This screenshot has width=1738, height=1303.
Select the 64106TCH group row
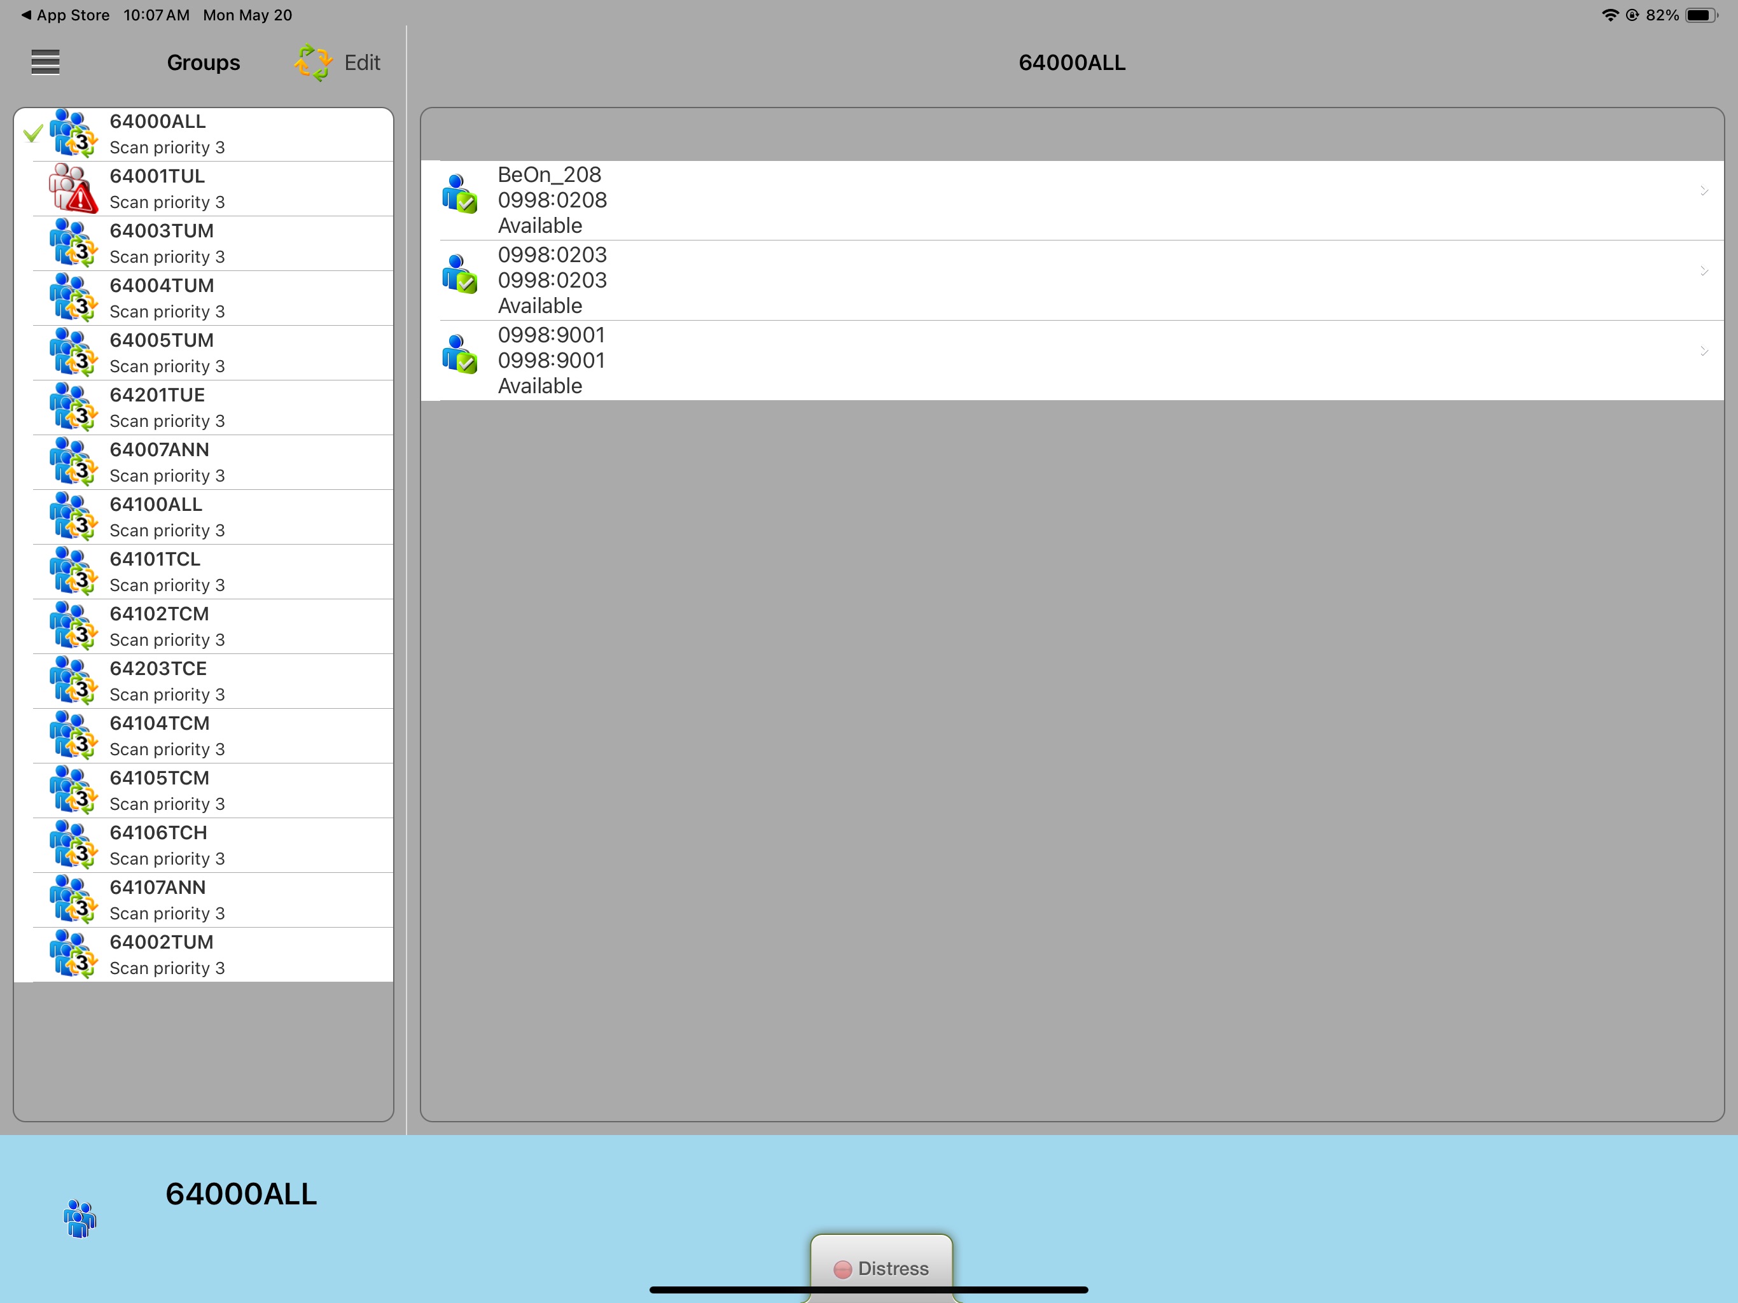[x=204, y=846]
